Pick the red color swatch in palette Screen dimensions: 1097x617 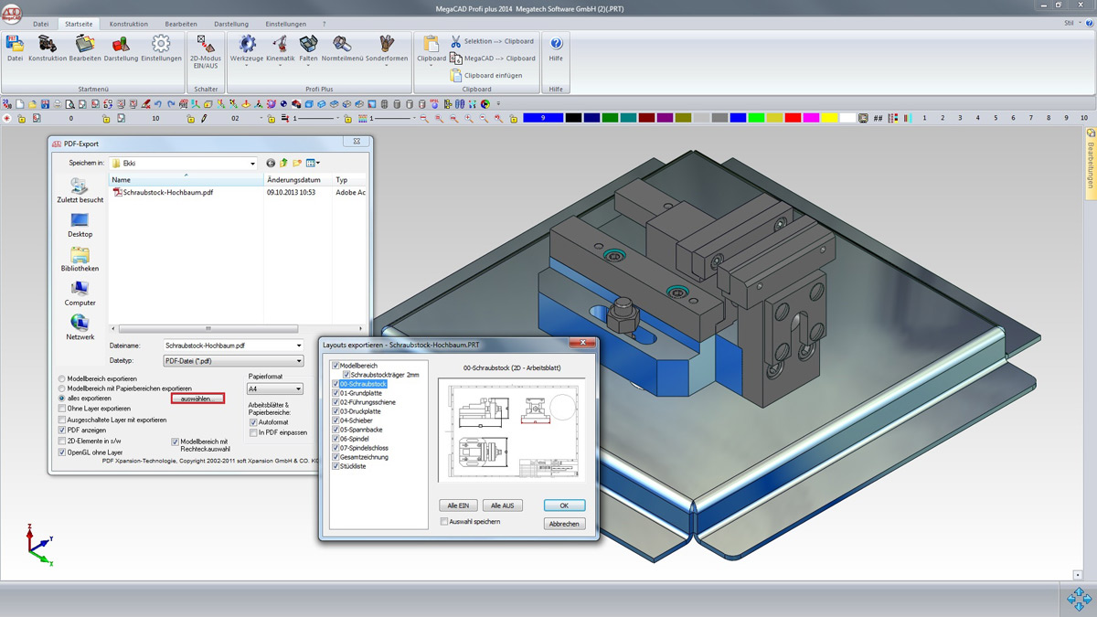pos(793,118)
